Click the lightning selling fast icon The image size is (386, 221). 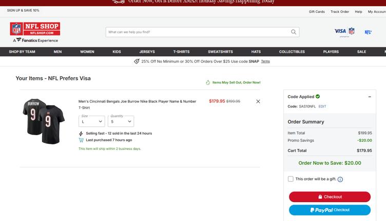[81, 134]
